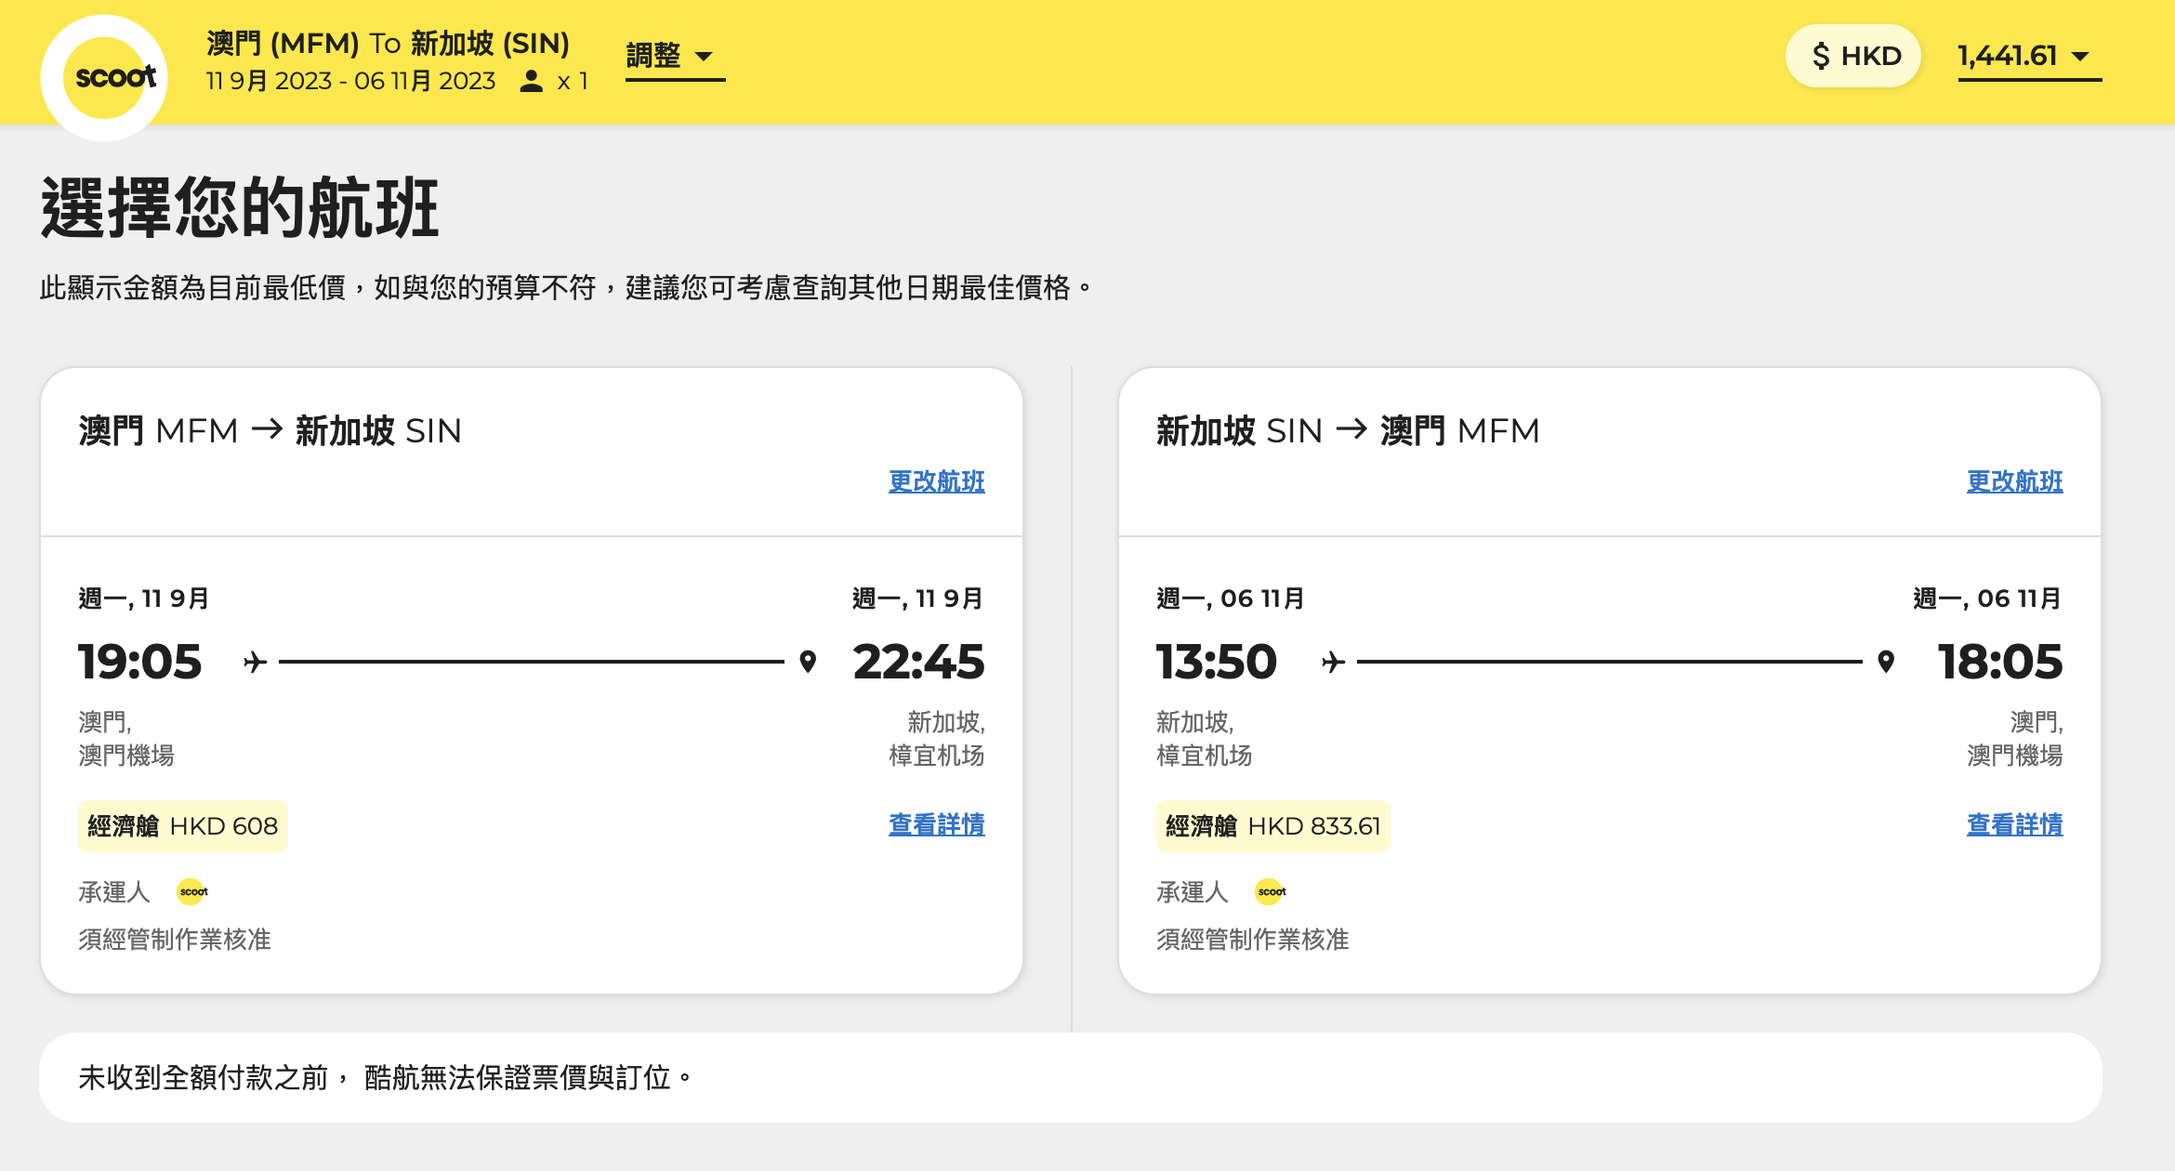Click the travel dates in header
The image size is (2175, 1171).
(x=350, y=81)
